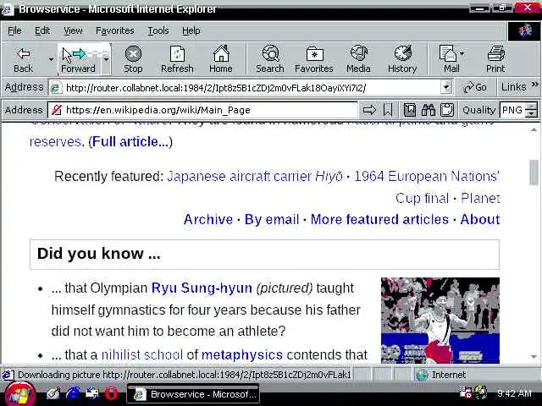Open the Help menu
542x406 pixels.
(191, 30)
